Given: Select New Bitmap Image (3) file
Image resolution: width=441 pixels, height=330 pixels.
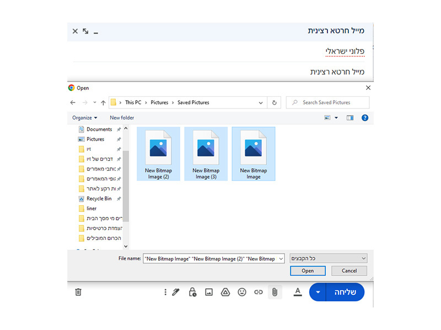Looking at the screenshot, I should pyautogui.click(x=206, y=154).
